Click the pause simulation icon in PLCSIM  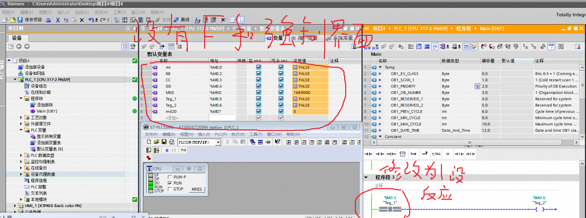(167, 150)
